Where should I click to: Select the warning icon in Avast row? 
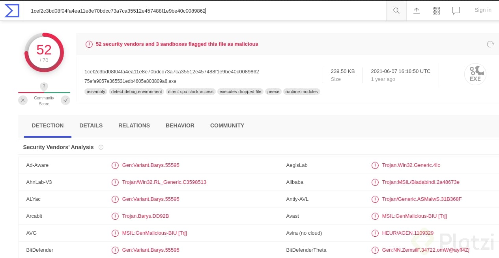pos(375,216)
